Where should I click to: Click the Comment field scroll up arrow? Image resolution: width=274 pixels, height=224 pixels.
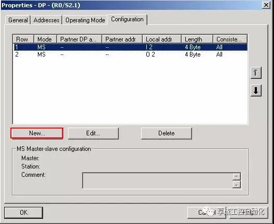237,176
